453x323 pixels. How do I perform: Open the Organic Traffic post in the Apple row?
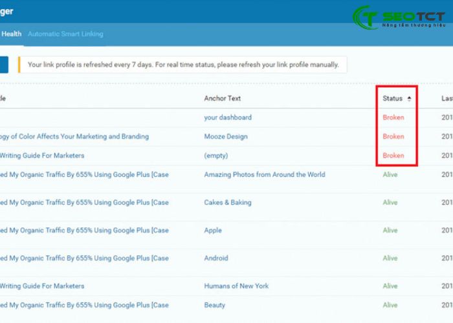(84, 231)
